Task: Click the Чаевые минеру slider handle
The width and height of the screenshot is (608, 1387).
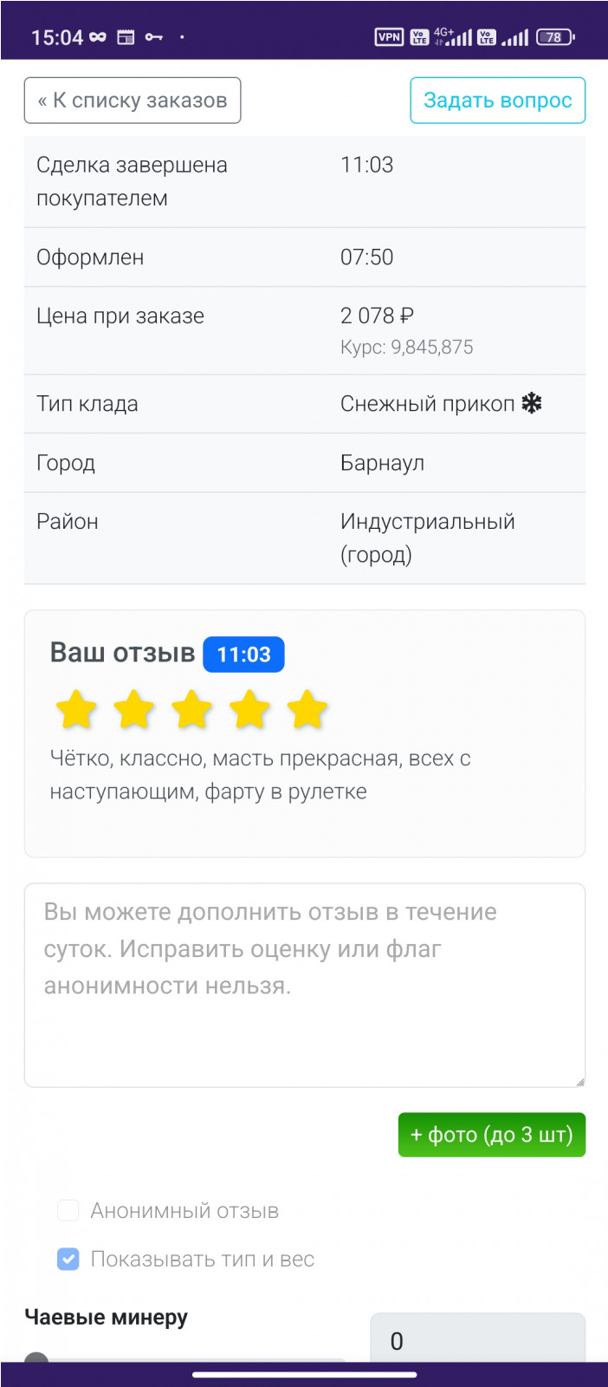Action: point(36,1359)
